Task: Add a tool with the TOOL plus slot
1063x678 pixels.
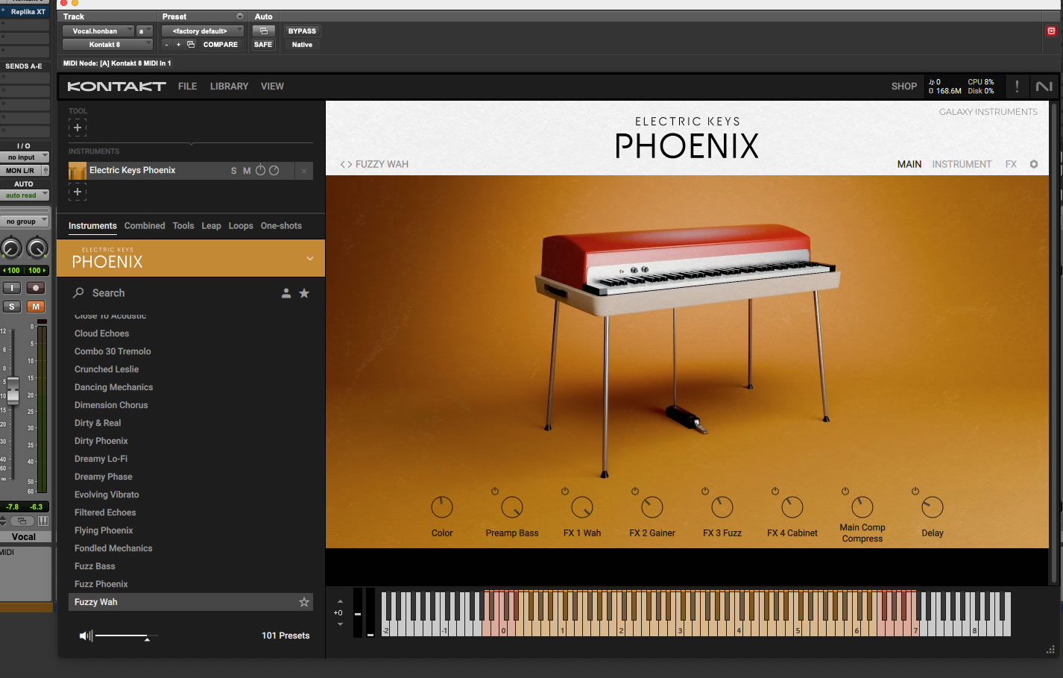Action: coord(78,128)
